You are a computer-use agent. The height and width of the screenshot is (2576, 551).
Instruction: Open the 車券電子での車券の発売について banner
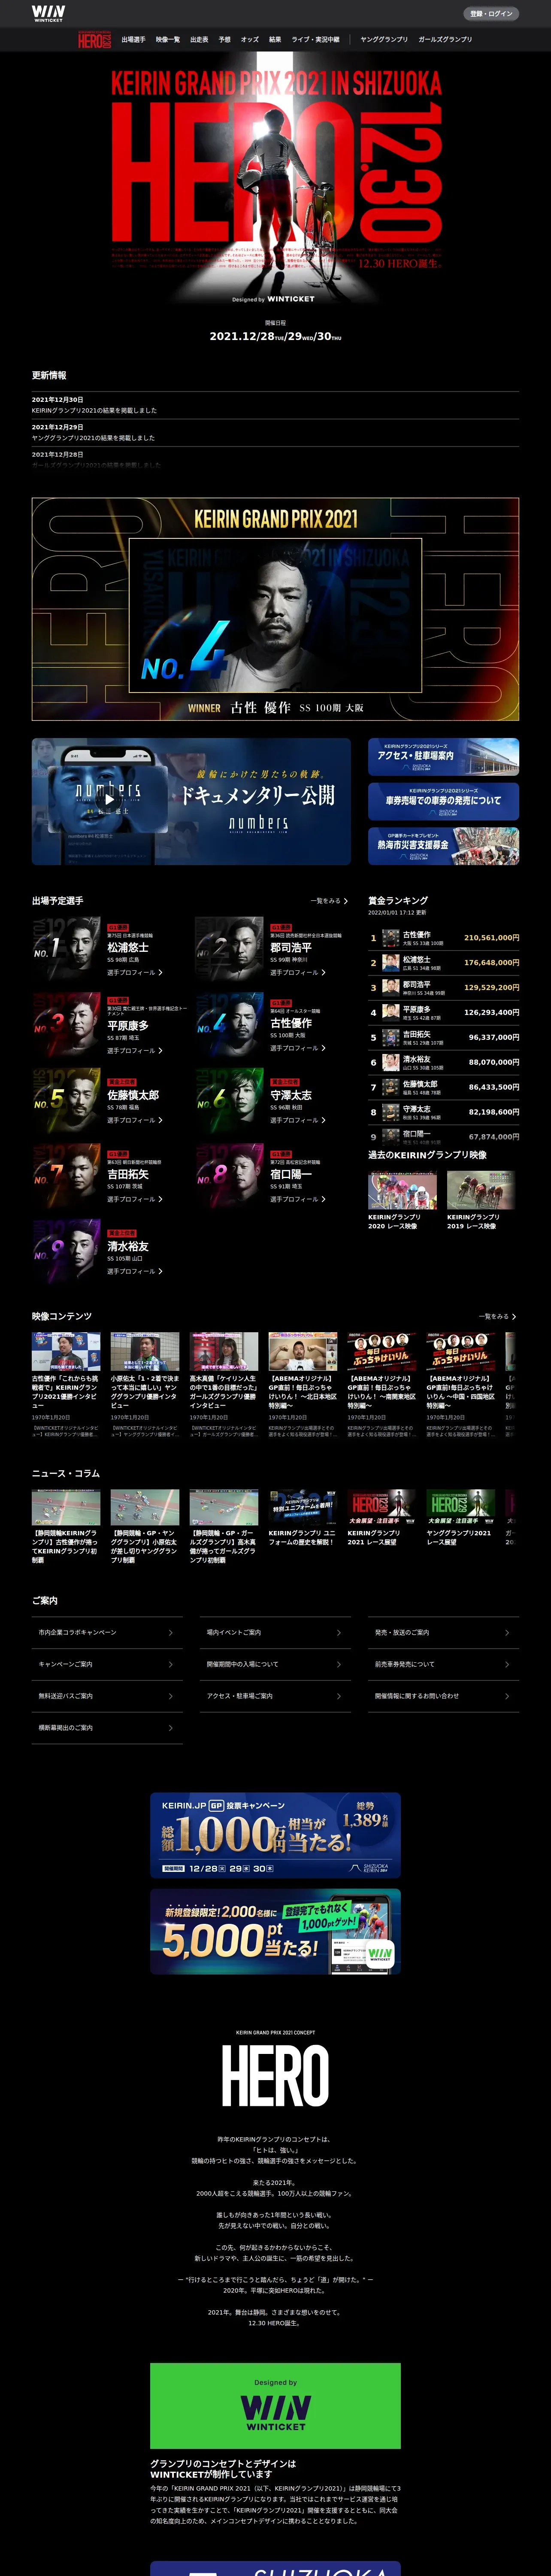(x=443, y=801)
